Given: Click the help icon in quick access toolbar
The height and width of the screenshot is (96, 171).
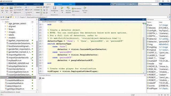Looking at the screenshot, I should point(134,4).
